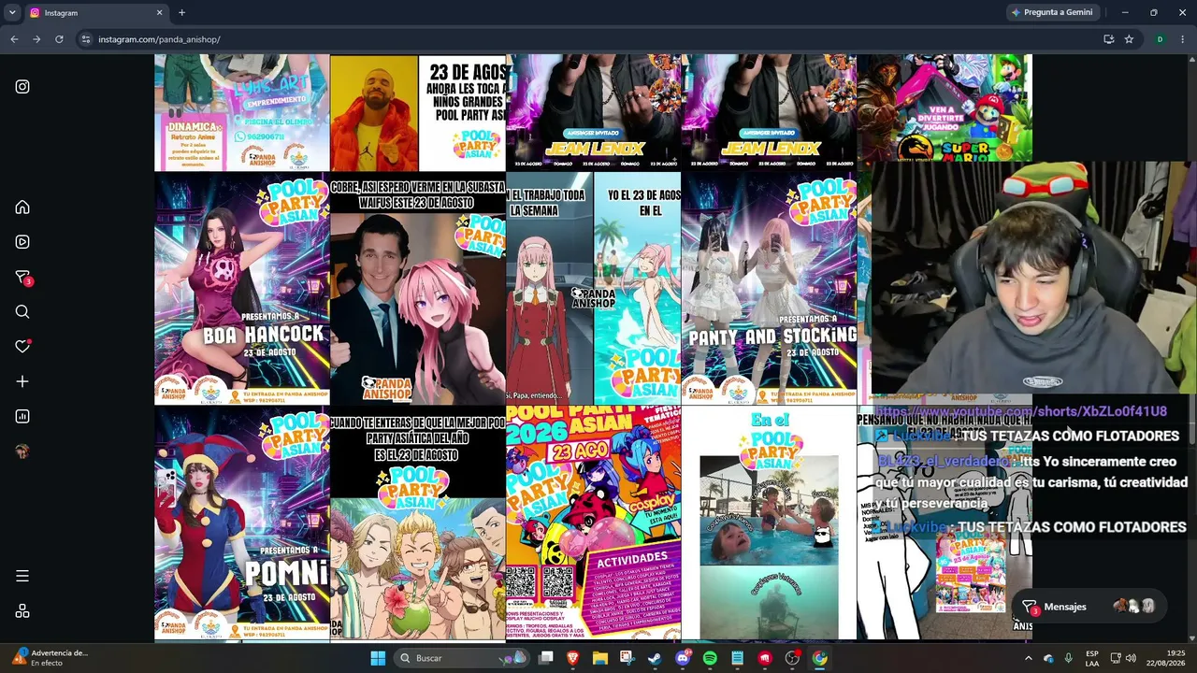This screenshot has height=673, width=1197.
Task: Click the browser forward arrow
Action: coord(36,39)
